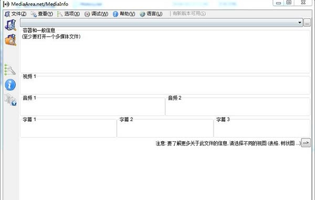Open the 调试(W) menu
Image resolution: width=315 pixels, height=200 pixels.
(96, 14)
